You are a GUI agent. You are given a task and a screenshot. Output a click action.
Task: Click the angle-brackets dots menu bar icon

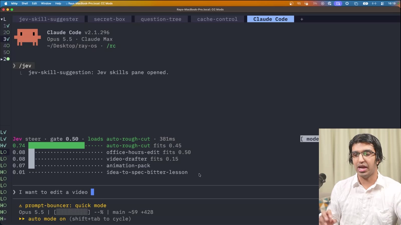[374, 3]
